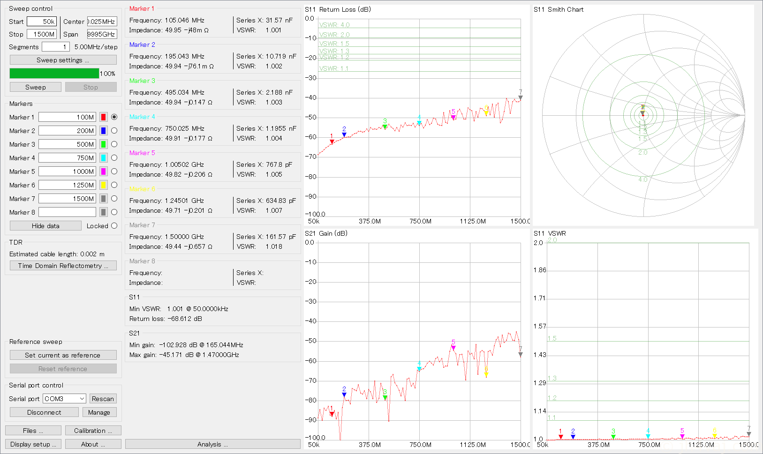
Task: Open Display setup
Action: 33,444
